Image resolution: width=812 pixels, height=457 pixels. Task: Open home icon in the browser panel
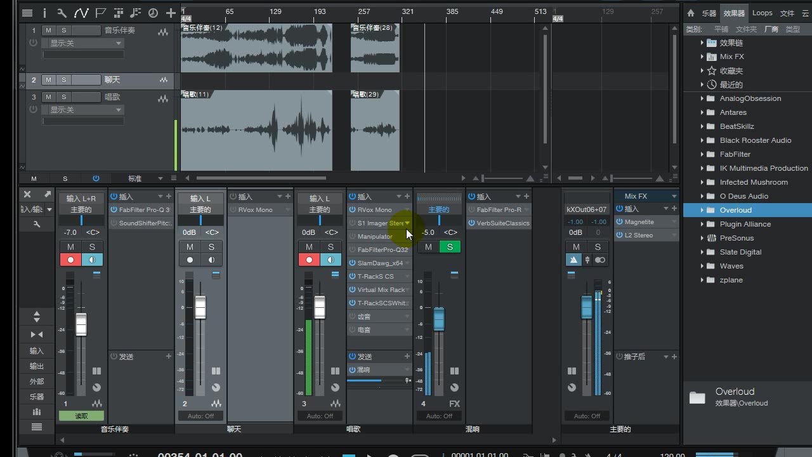pos(691,13)
